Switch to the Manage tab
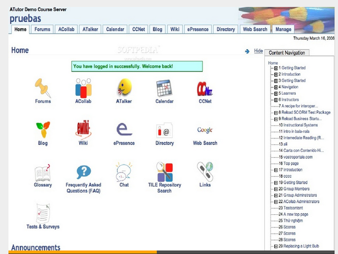Screen dimensions: 338x254 pyautogui.click(x=283, y=30)
